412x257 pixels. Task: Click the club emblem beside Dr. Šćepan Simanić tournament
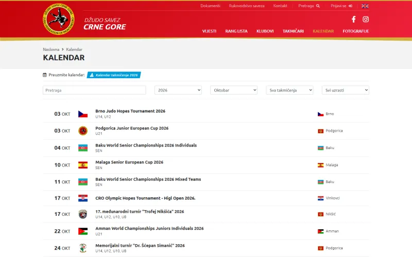tap(83, 248)
